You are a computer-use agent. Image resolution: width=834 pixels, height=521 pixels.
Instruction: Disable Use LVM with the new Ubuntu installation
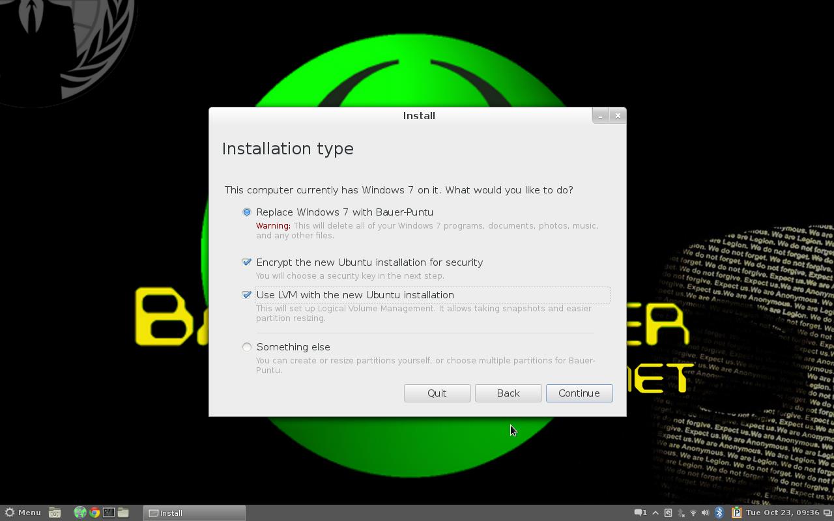(x=247, y=295)
